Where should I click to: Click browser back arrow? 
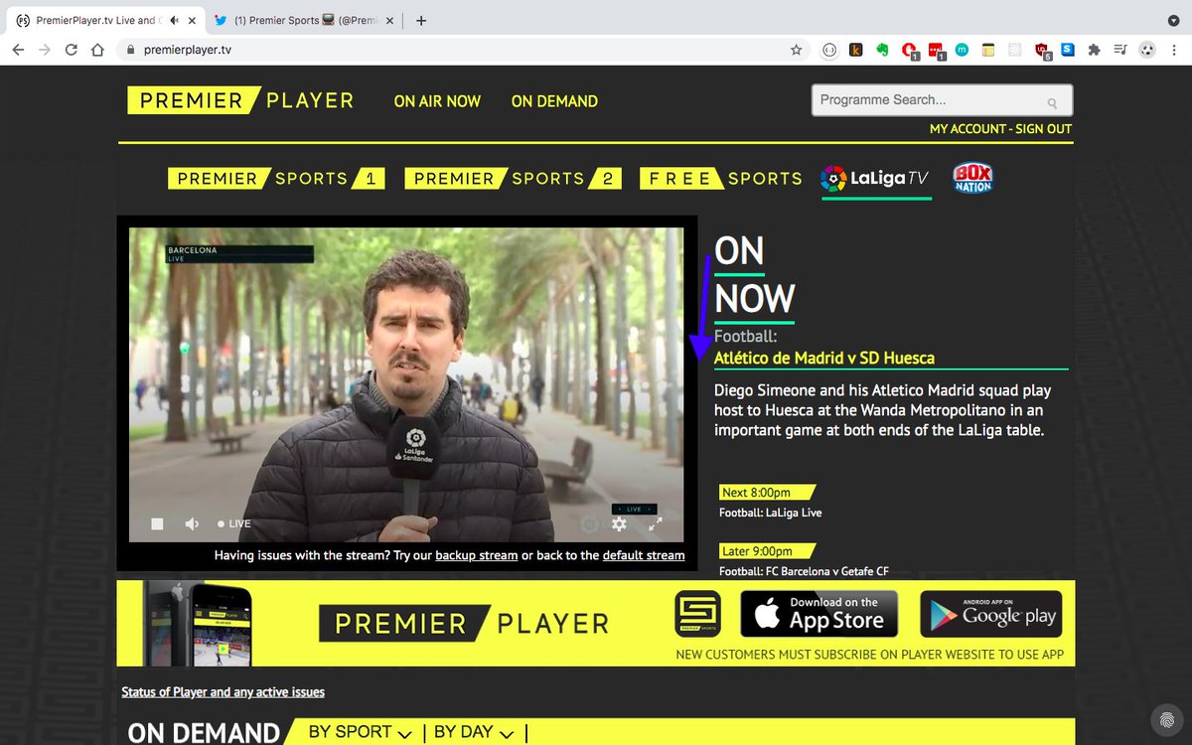[x=17, y=50]
